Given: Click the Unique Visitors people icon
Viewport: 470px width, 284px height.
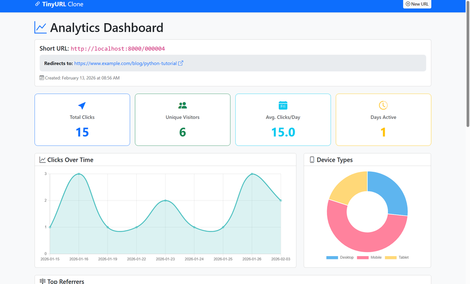Looking at the screenshot, I should coord(182,105).
